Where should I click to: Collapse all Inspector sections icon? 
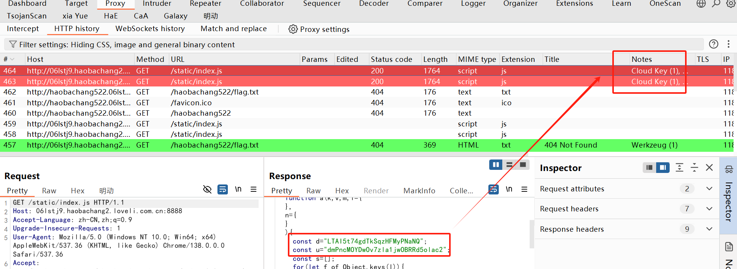(694, 168)
